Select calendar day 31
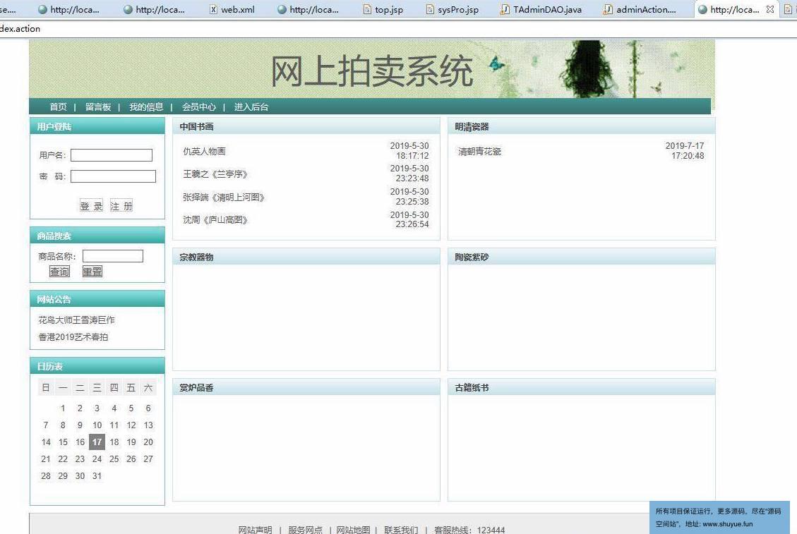Image resolution: width=797 pixels, height=534 pixels. coord(97,475)
